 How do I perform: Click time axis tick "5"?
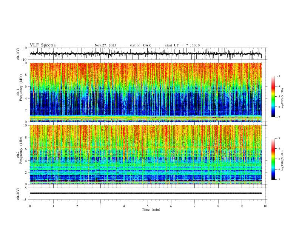point(148,206)
